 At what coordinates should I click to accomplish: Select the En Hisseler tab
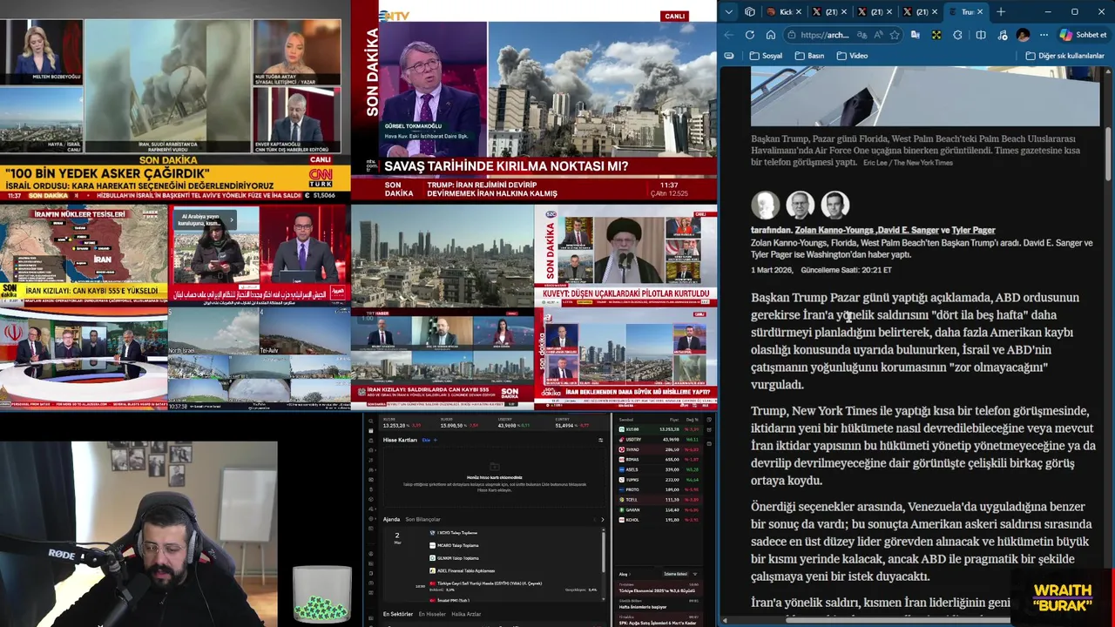(432, 614)
